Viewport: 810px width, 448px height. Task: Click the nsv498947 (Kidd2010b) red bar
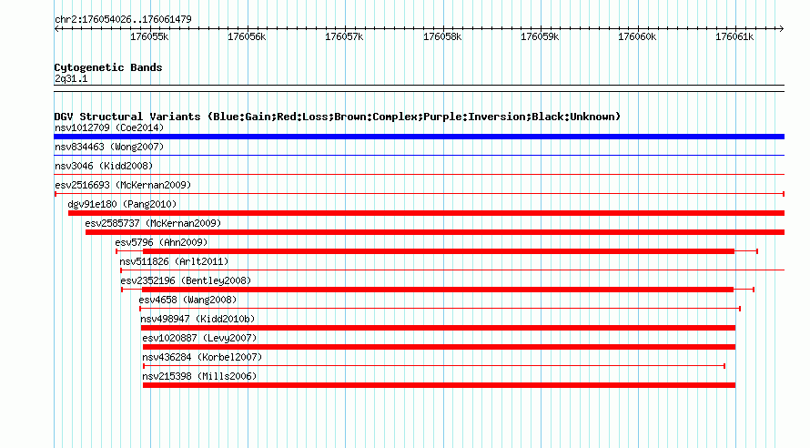tap(438, 328)
